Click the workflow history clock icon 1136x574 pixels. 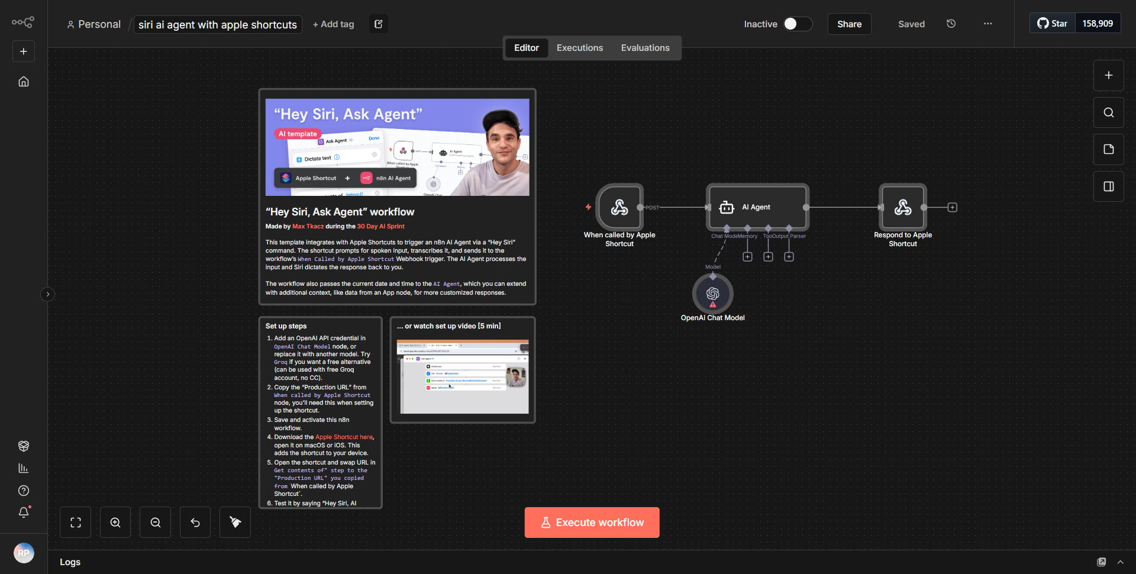(951, 24)
